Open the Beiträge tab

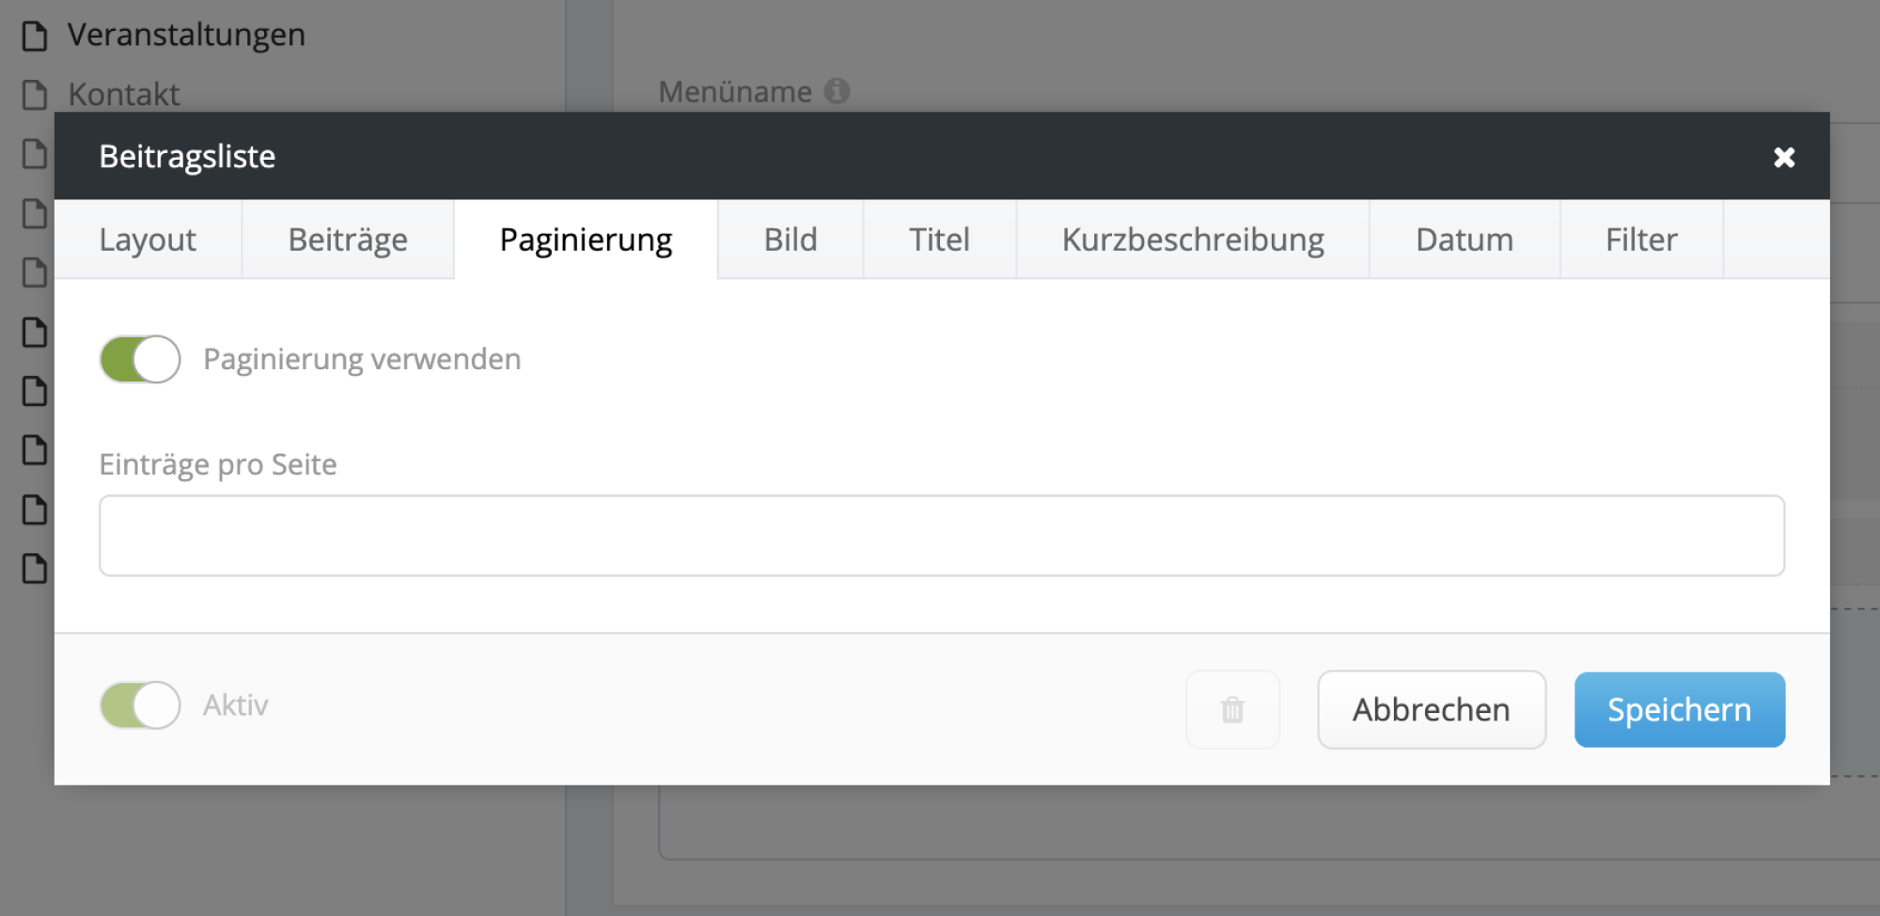point(348,240)
